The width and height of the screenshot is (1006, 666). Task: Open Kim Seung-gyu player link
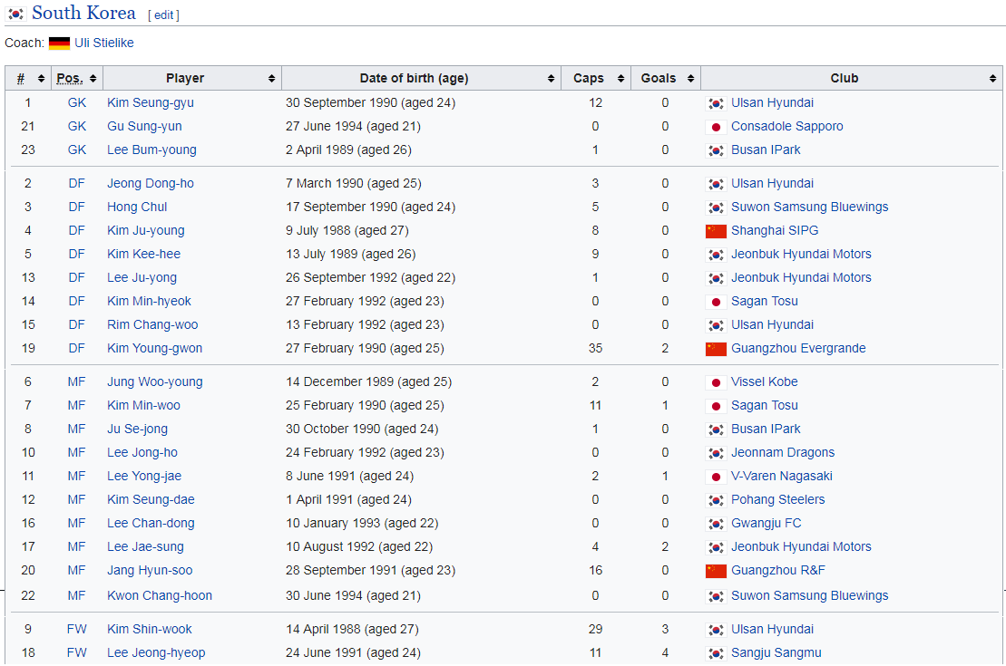point(151,102)
